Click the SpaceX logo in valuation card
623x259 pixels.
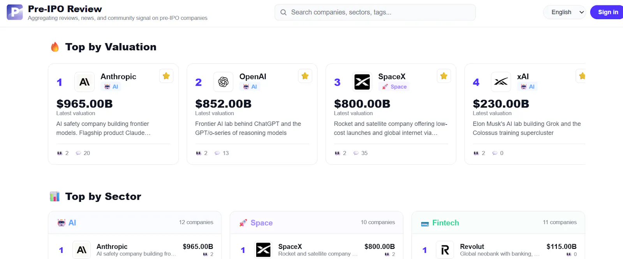click(362, 82)
